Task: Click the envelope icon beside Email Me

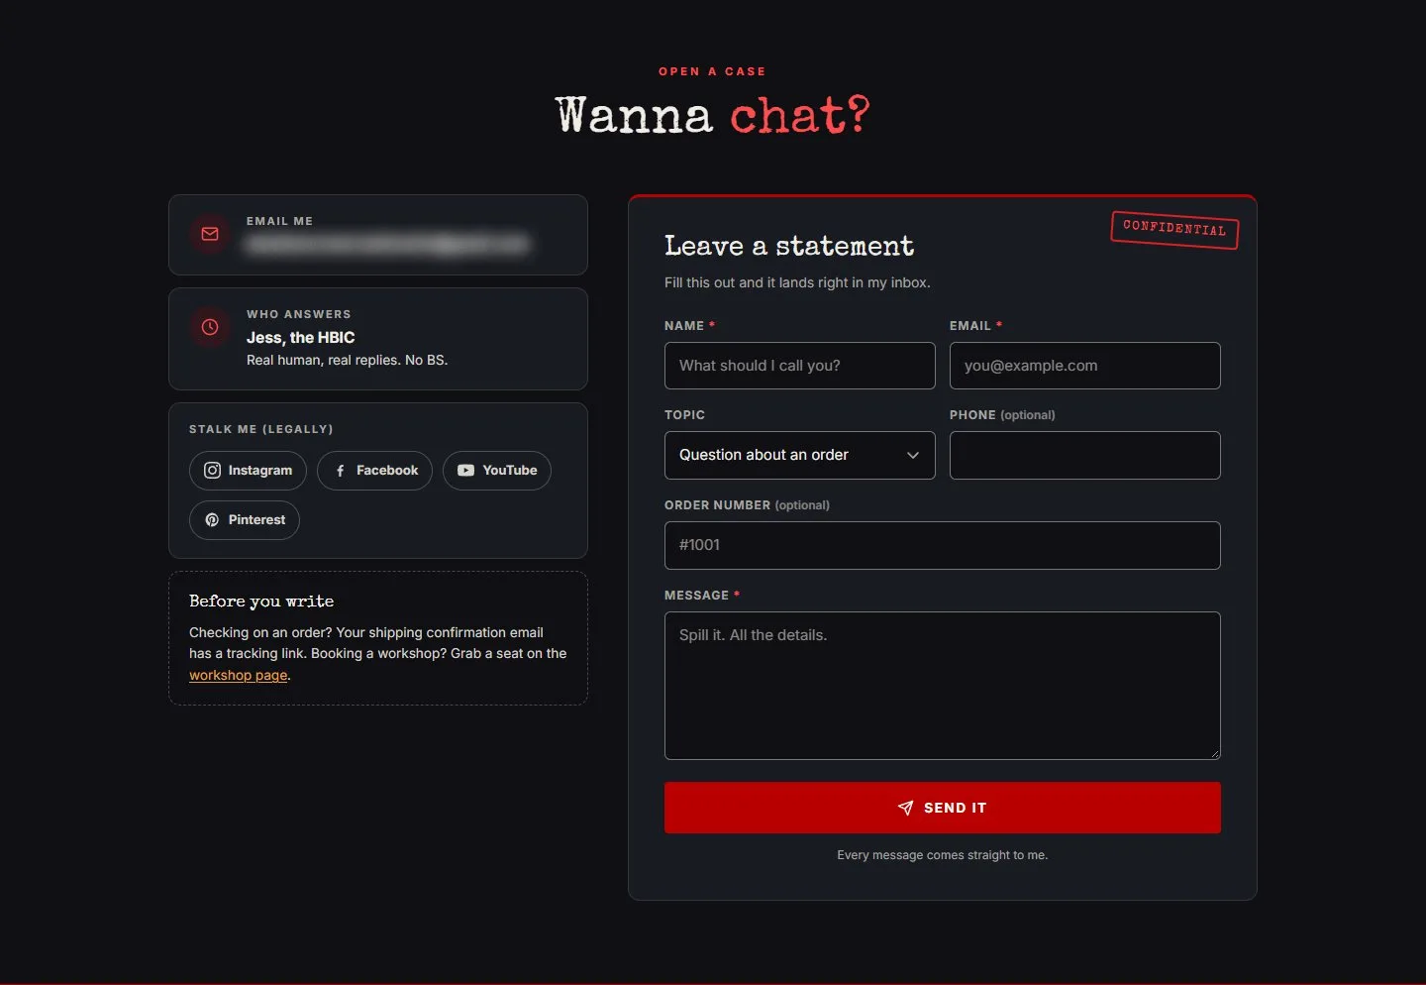Action: 210,234
